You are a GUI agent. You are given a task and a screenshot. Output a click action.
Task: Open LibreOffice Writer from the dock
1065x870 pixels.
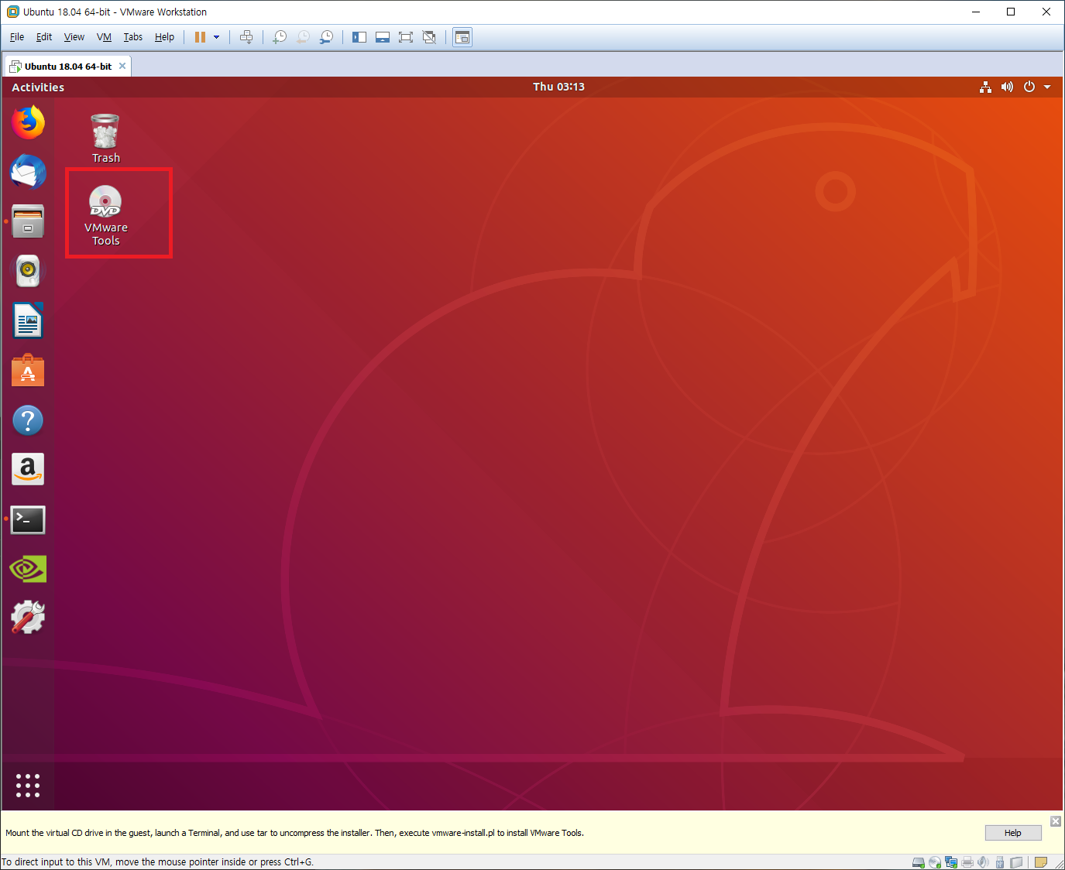click(28, 320)
